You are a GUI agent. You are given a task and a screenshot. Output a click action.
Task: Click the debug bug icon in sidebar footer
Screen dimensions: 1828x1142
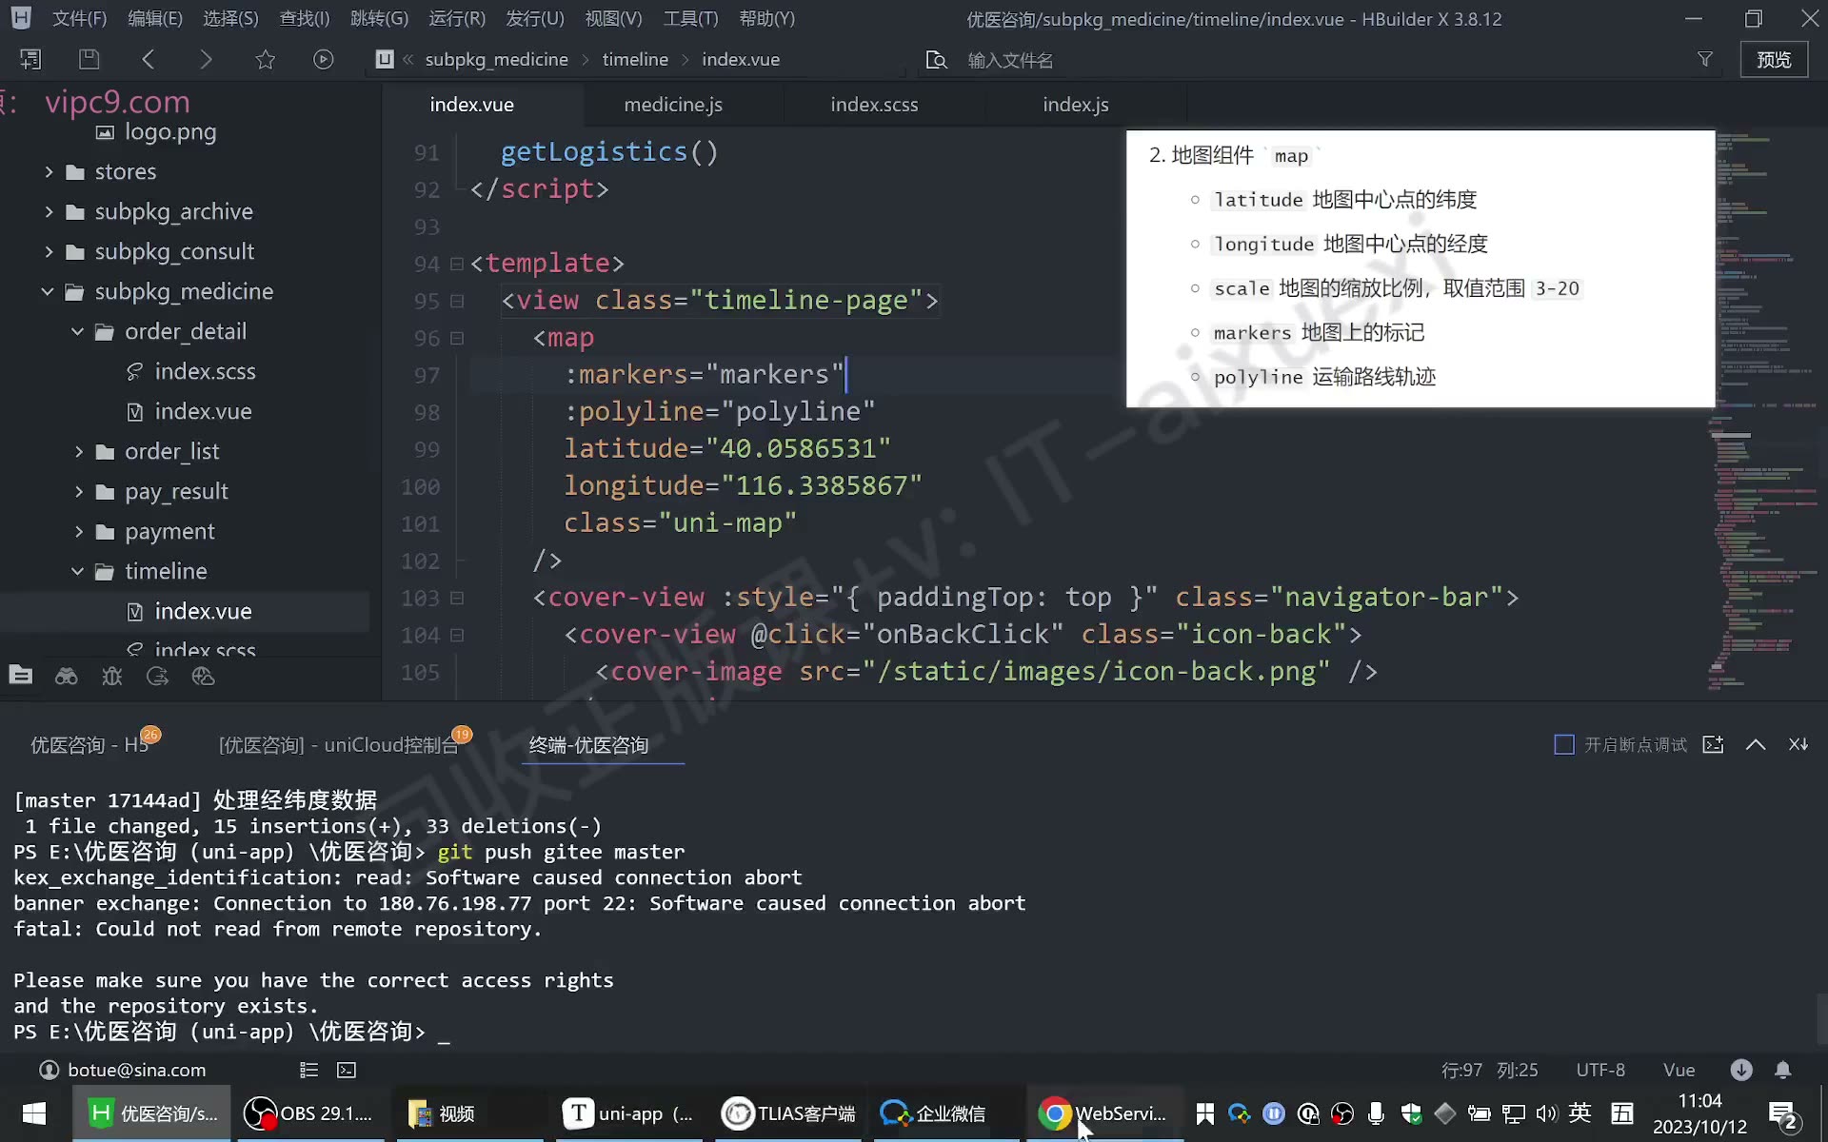point(112,676)
